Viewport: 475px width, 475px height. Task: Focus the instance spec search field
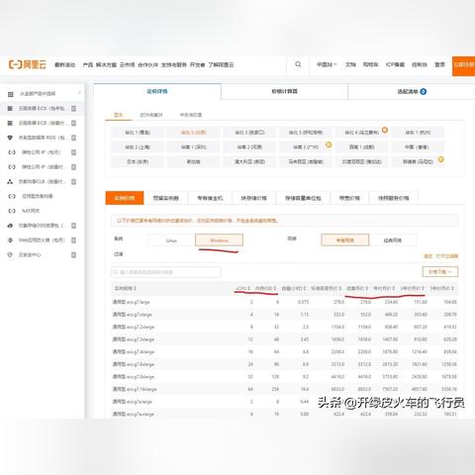[166, 272]
